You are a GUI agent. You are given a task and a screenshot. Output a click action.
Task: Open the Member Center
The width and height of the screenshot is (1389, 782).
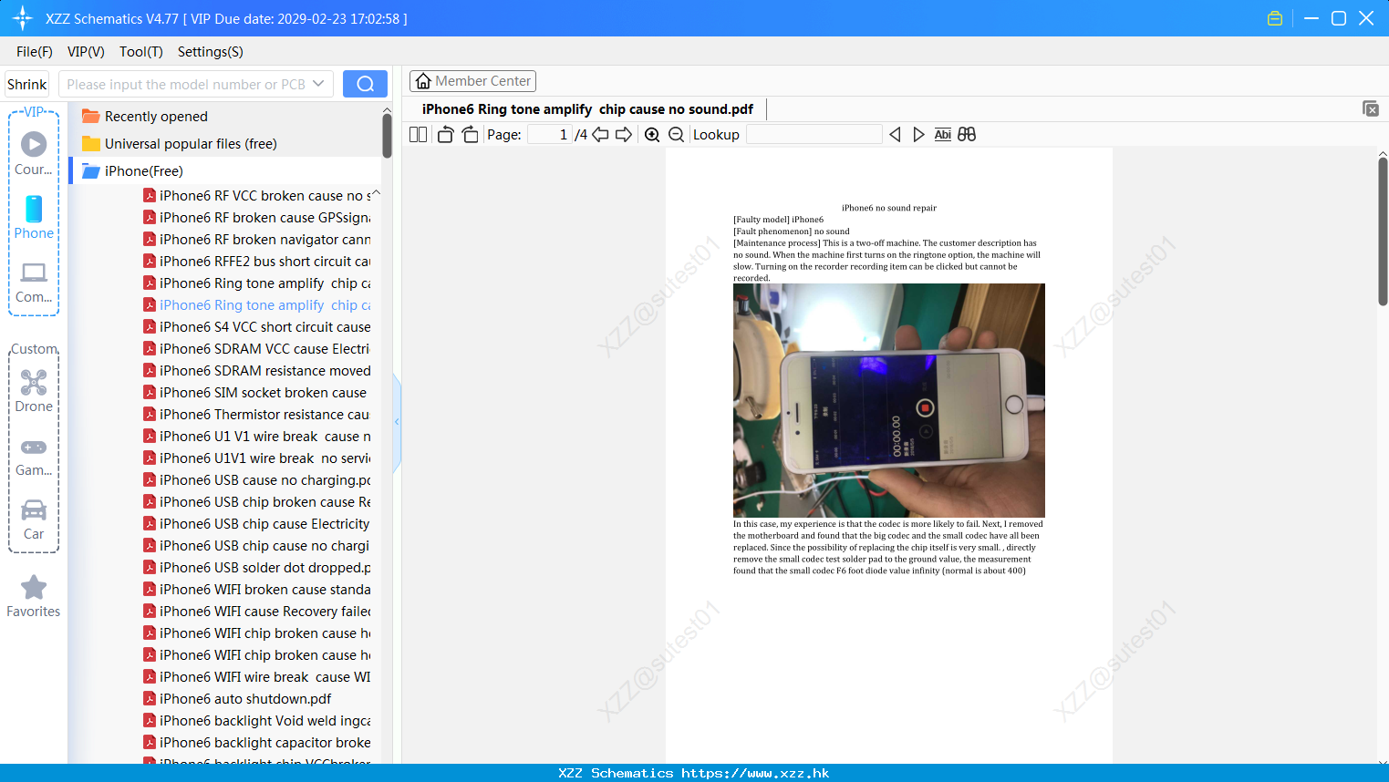coord(472,81)
